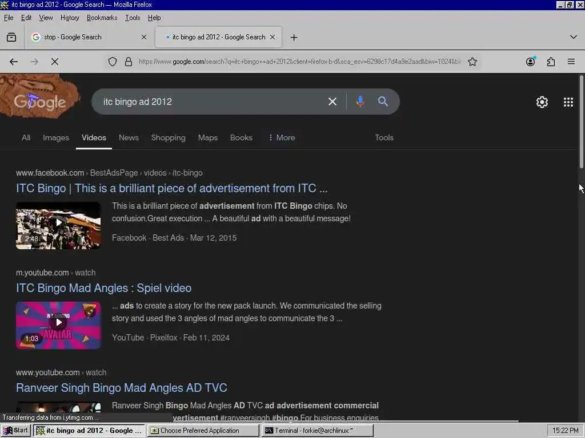
Task: Open Firefox View icon in tab bar
Action: 11,37
